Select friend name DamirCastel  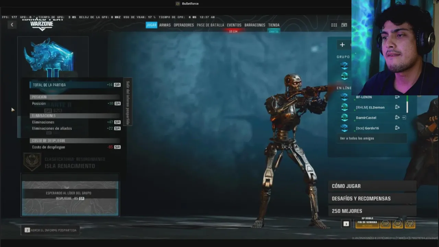point(366,118)
